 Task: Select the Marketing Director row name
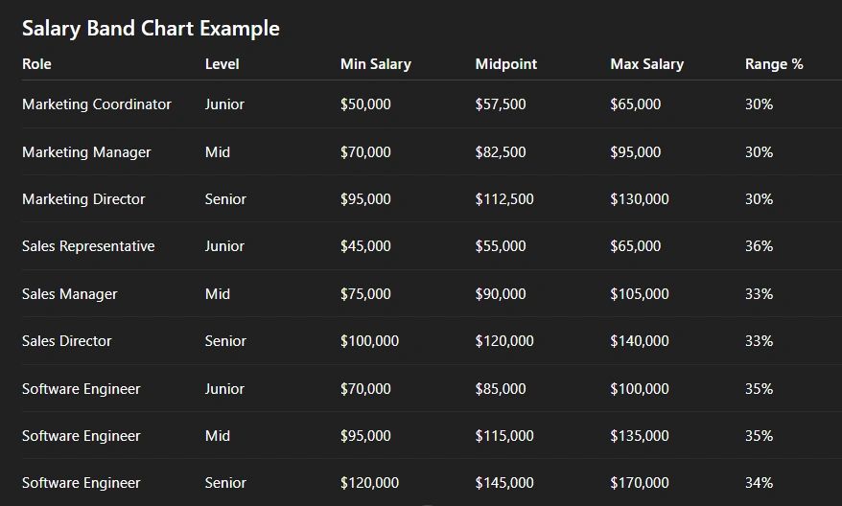83,199
